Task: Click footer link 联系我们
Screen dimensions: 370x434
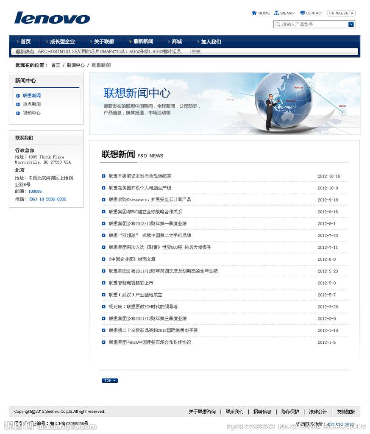Action: pos(234,412)
